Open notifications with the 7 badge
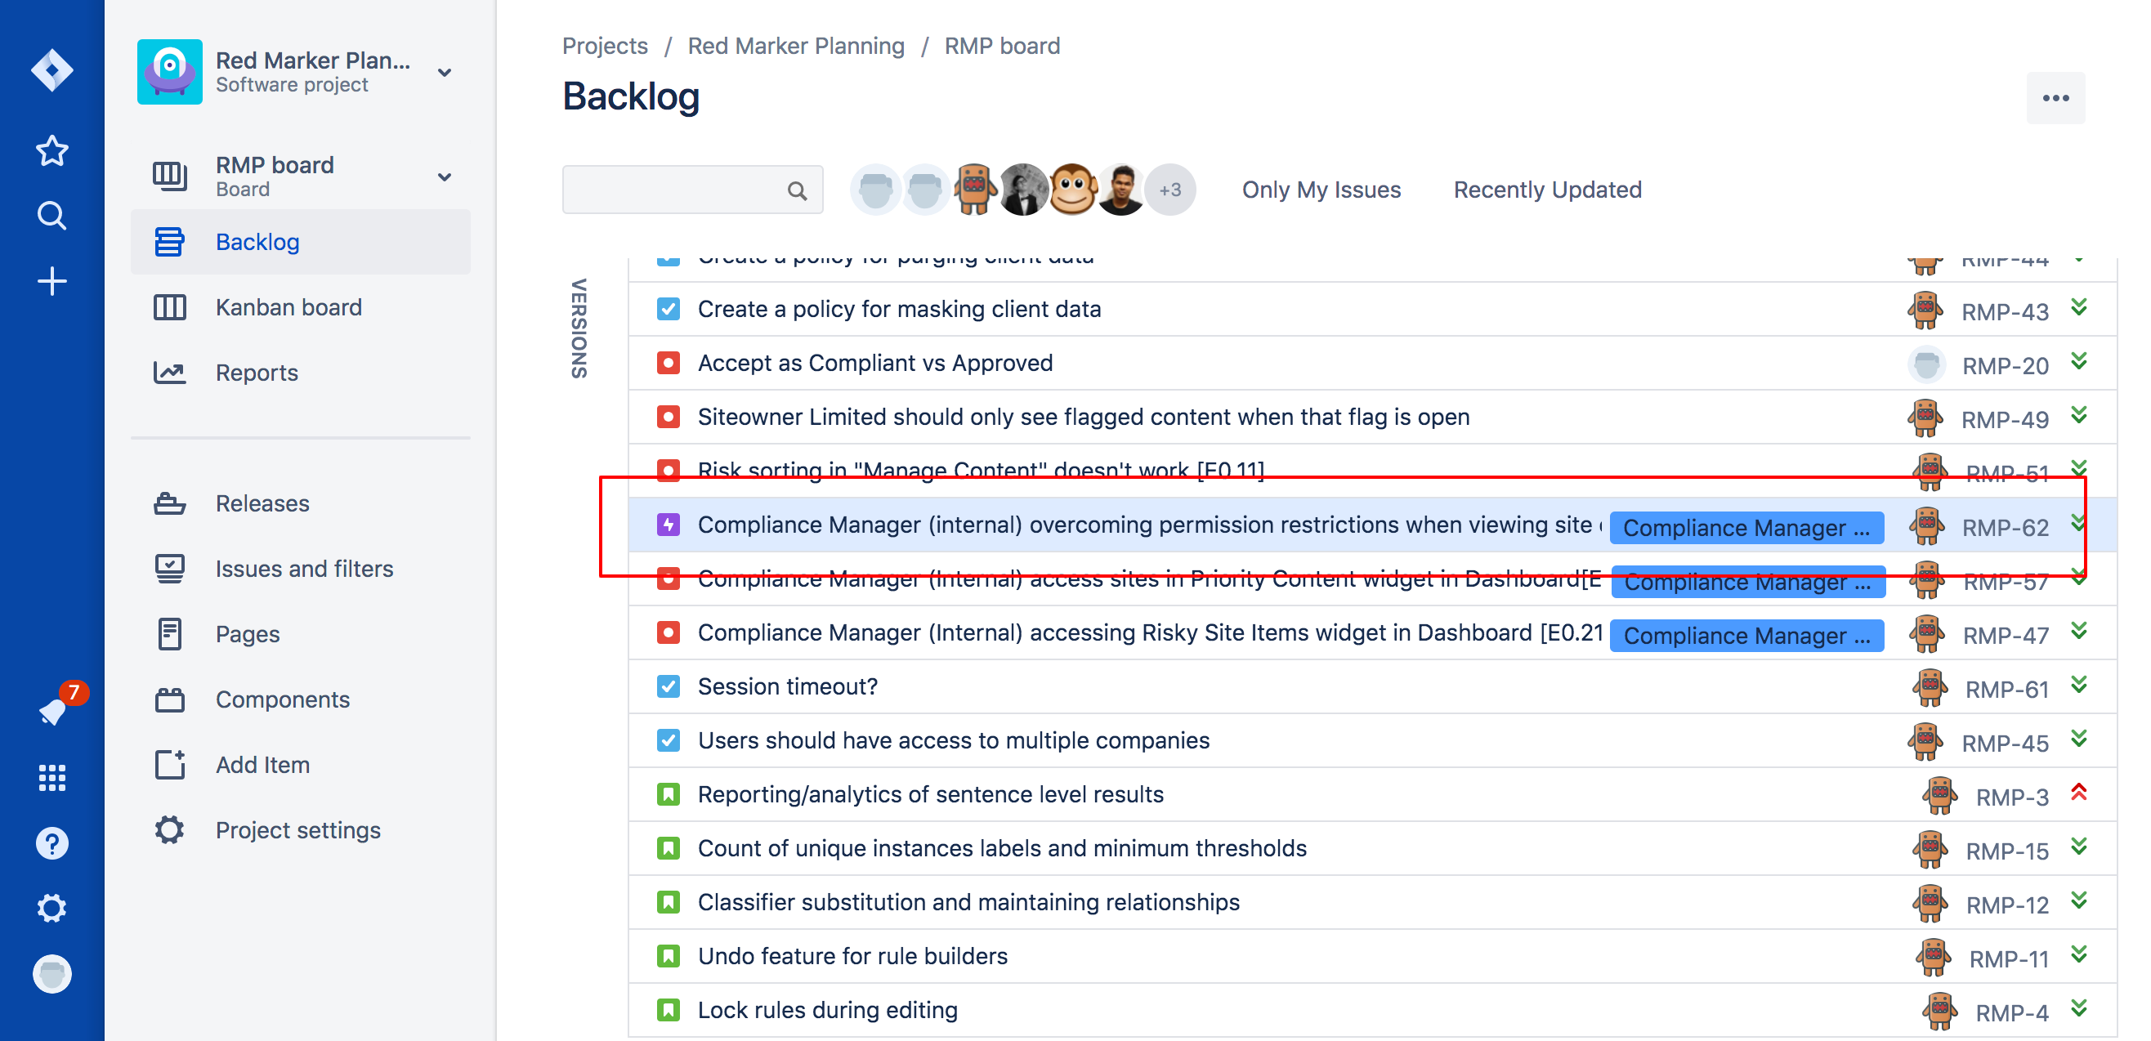This screenshot has height=1041, width=2151. (53, 710)
